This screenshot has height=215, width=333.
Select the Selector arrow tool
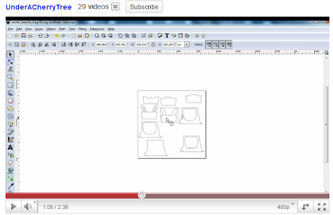tap(10, 55)
